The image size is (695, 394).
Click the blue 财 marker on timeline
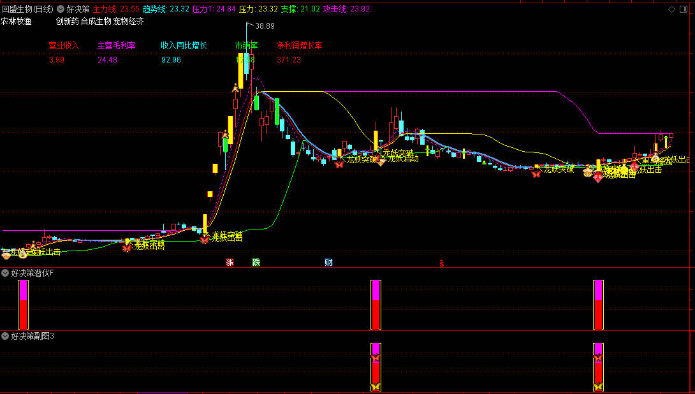point(328,263)
